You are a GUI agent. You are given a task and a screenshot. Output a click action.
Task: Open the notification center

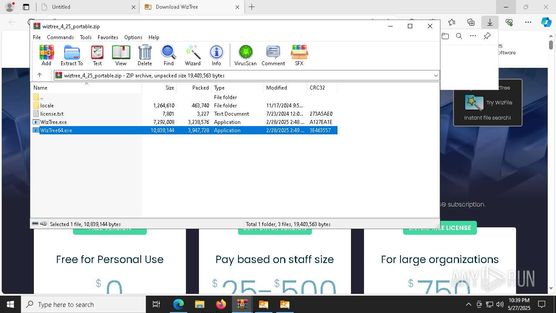coord(542,304)
